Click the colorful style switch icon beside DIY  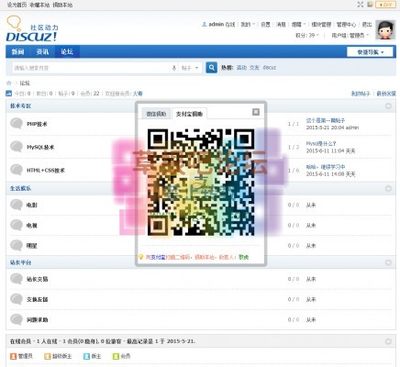point(370,5)
